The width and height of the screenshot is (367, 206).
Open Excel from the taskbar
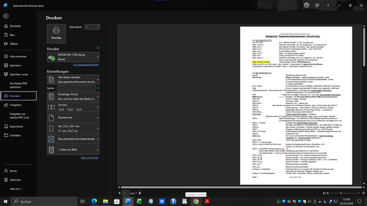(139, 201)
